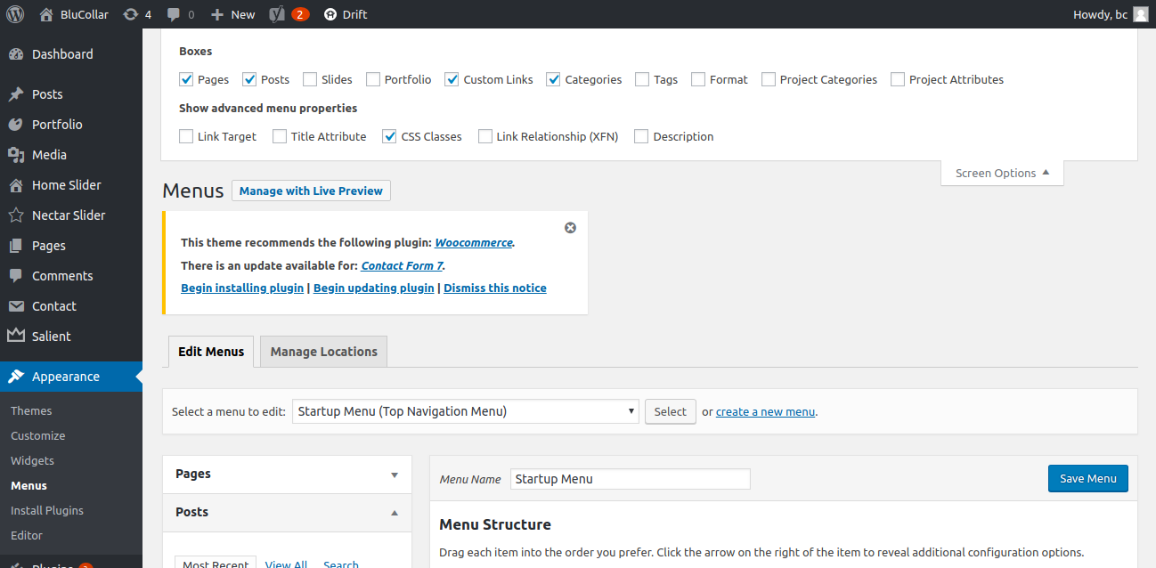Dismiss the plugin notice with X icon
The height and width of the screenshot is (568, 1156).
570,228
